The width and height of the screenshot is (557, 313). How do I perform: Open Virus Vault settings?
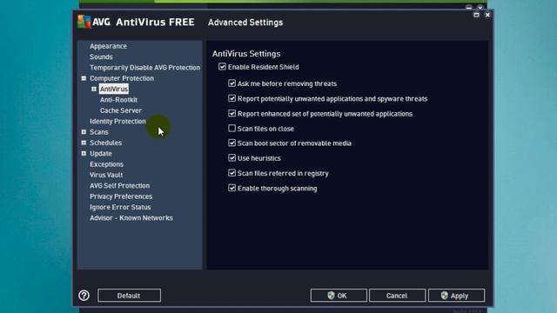point(106,175)
